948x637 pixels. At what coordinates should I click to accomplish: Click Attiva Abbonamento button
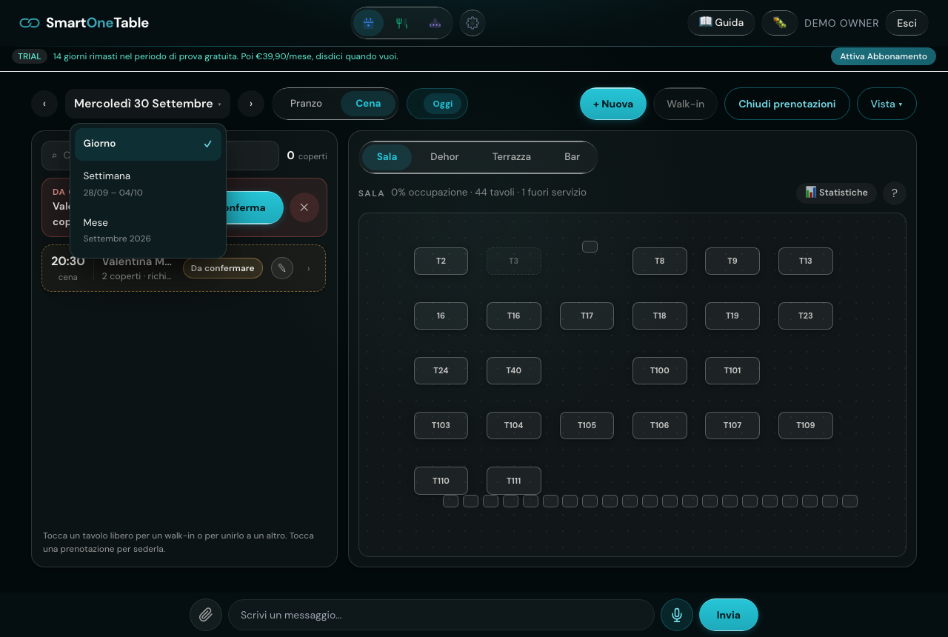coord(884,56)
